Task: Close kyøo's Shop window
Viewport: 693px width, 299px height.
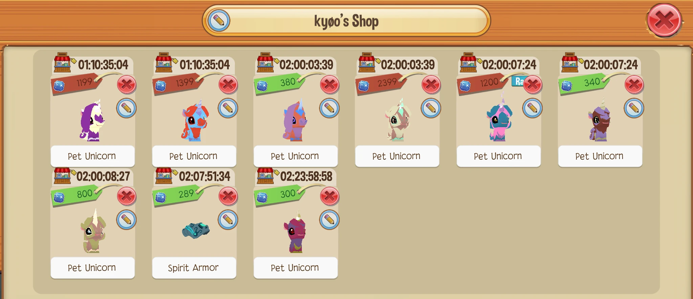Action: pos(664,21)
